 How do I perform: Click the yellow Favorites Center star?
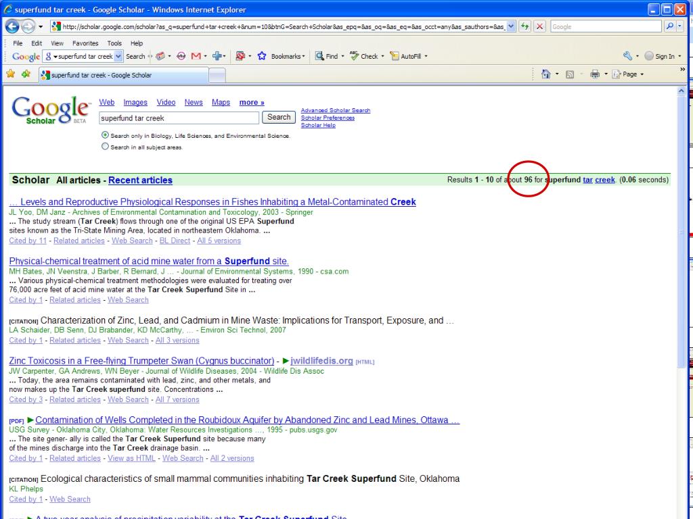[11, 74]
